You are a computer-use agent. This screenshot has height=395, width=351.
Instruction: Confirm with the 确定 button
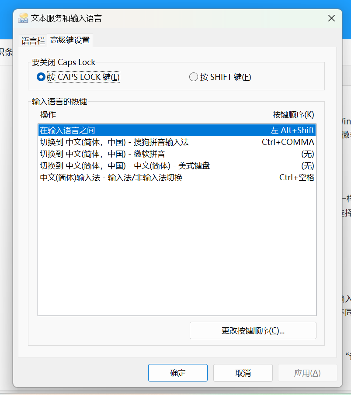(177, 373)
